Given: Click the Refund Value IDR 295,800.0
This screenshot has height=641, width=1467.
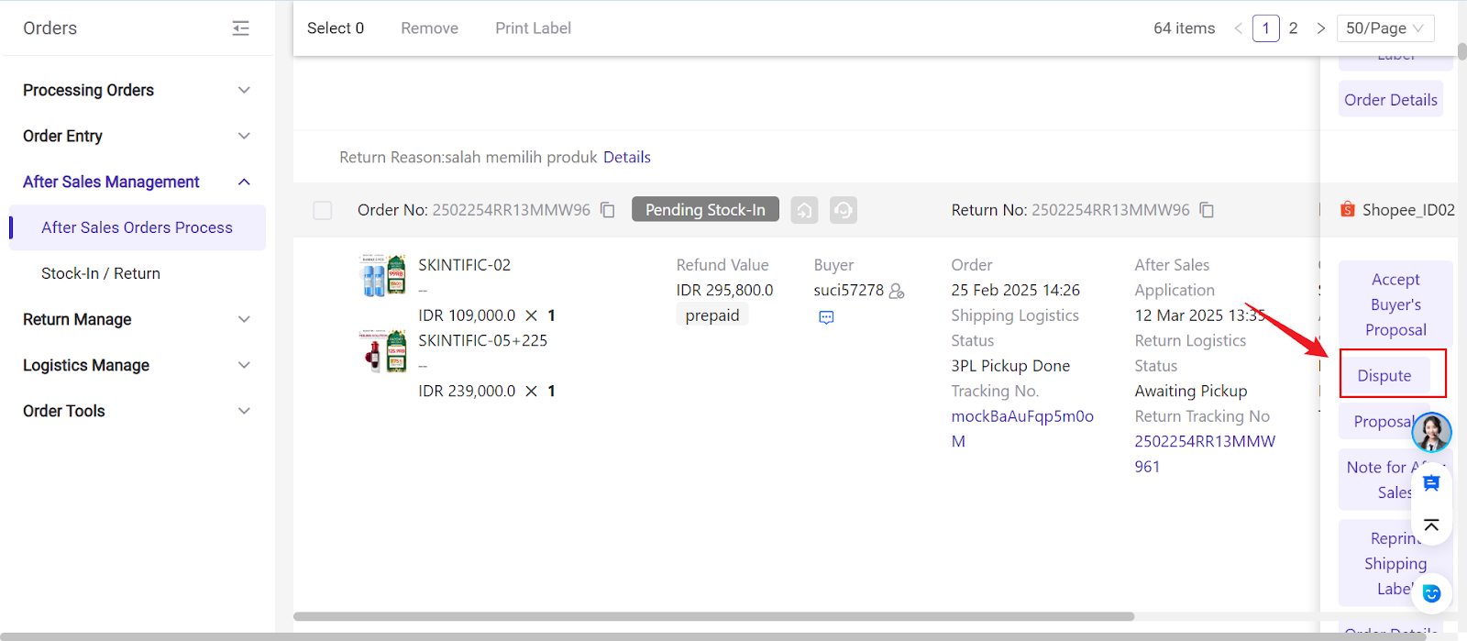Looking at the screenshot, I should click(x=724, y=291).
